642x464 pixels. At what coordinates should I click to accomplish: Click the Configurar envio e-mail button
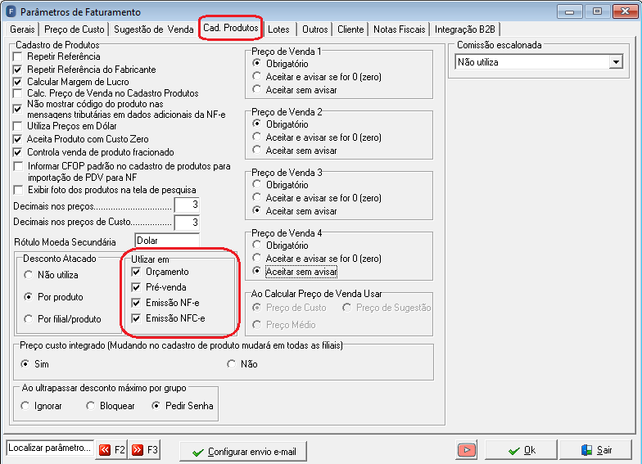(x=243, y=452)
